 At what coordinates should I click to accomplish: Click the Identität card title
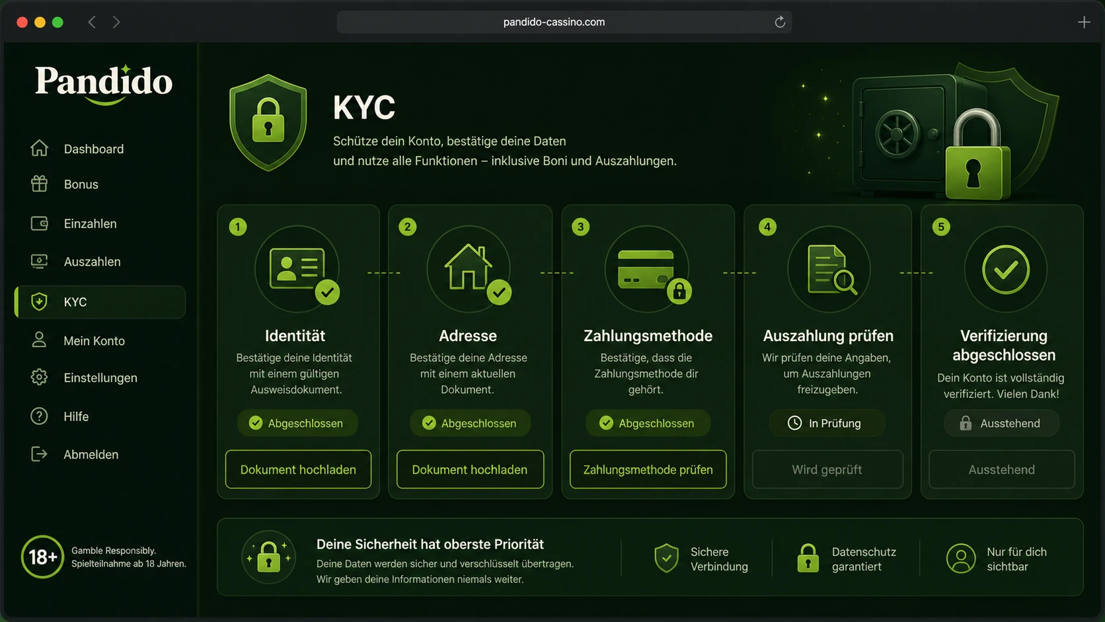[x=295, y=336]
